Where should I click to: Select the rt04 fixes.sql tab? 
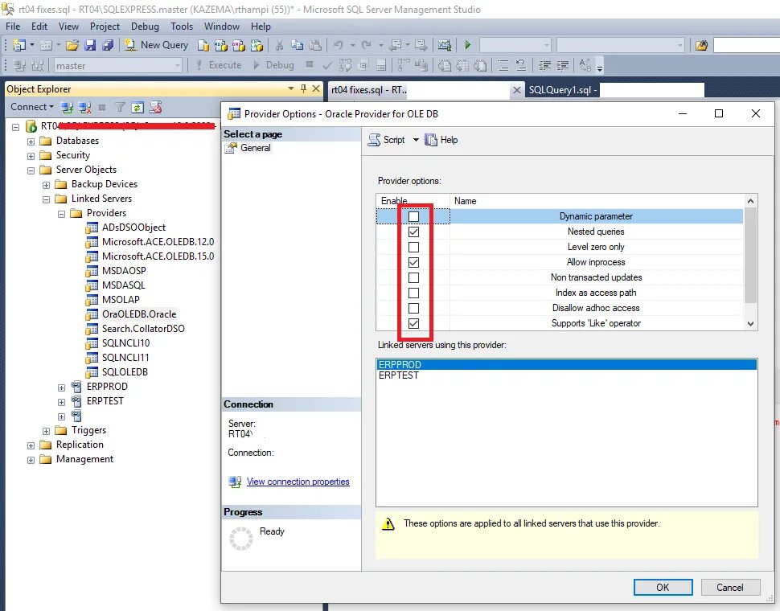[368, 90]
